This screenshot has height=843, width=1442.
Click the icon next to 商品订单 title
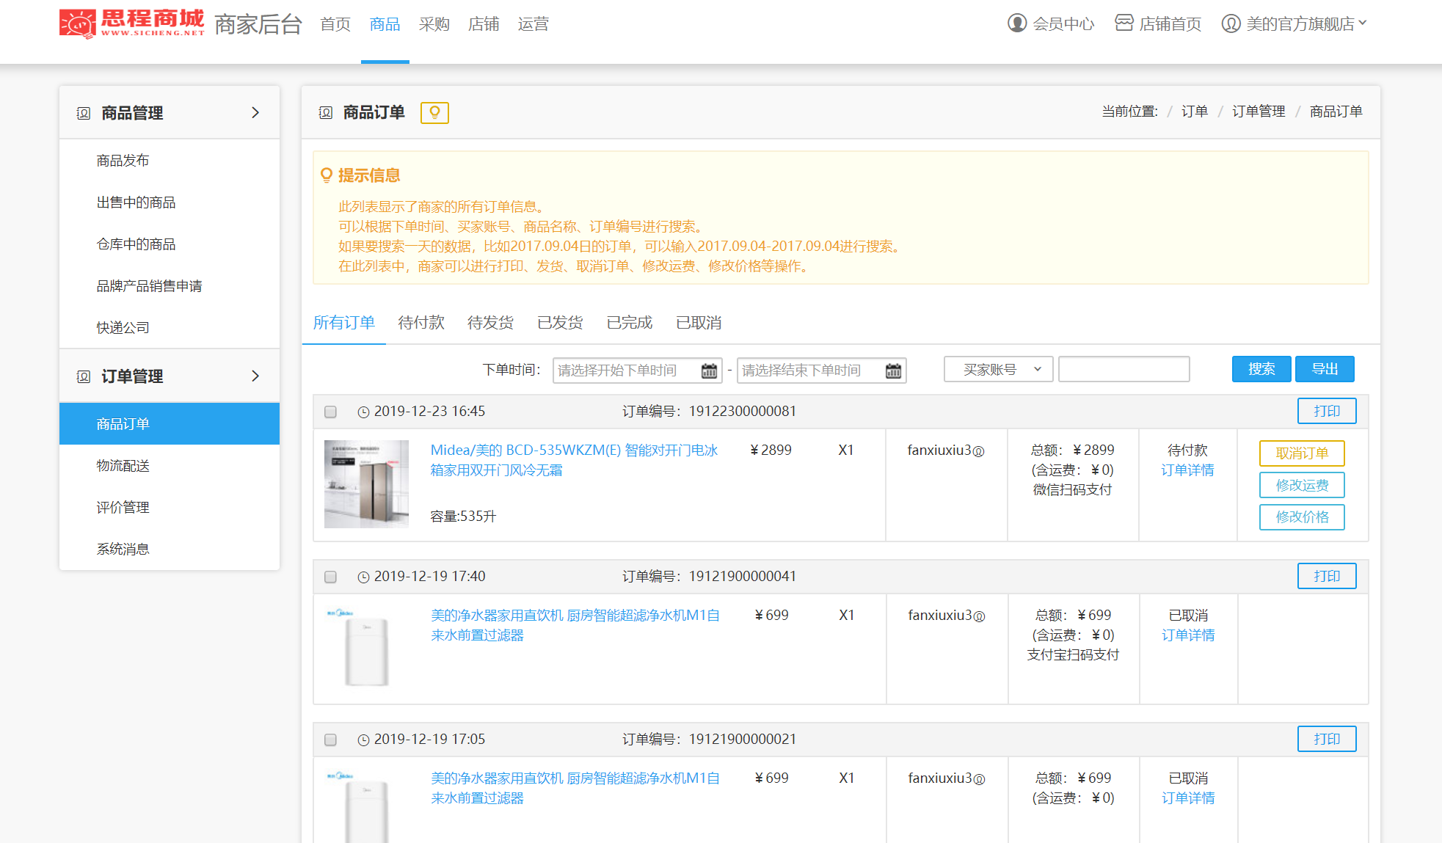(326, 113)
